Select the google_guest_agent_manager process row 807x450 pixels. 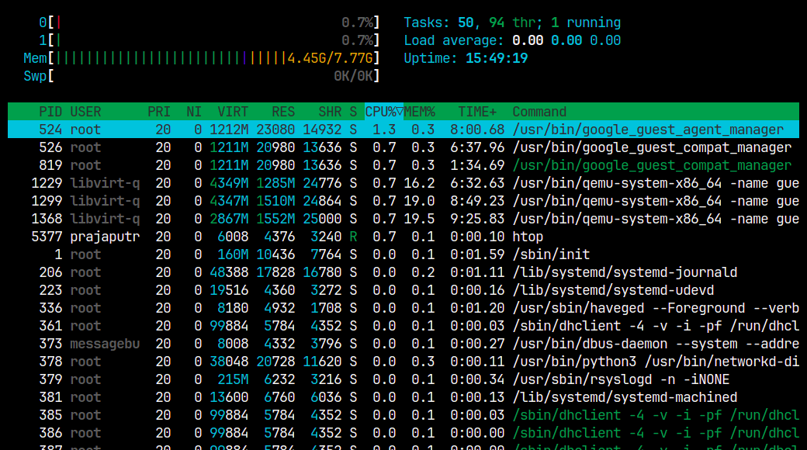coord(403,130)
